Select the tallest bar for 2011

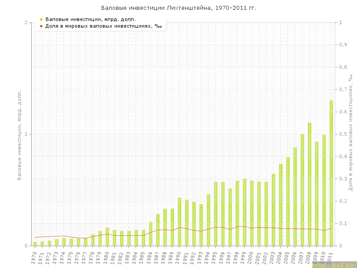(331, 173)
